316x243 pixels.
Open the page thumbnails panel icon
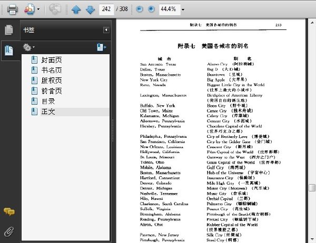pos(9,30)
